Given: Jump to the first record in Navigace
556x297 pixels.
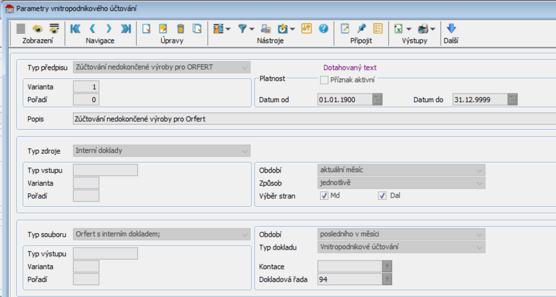Looking at the screenshot, I should point(75,29).
